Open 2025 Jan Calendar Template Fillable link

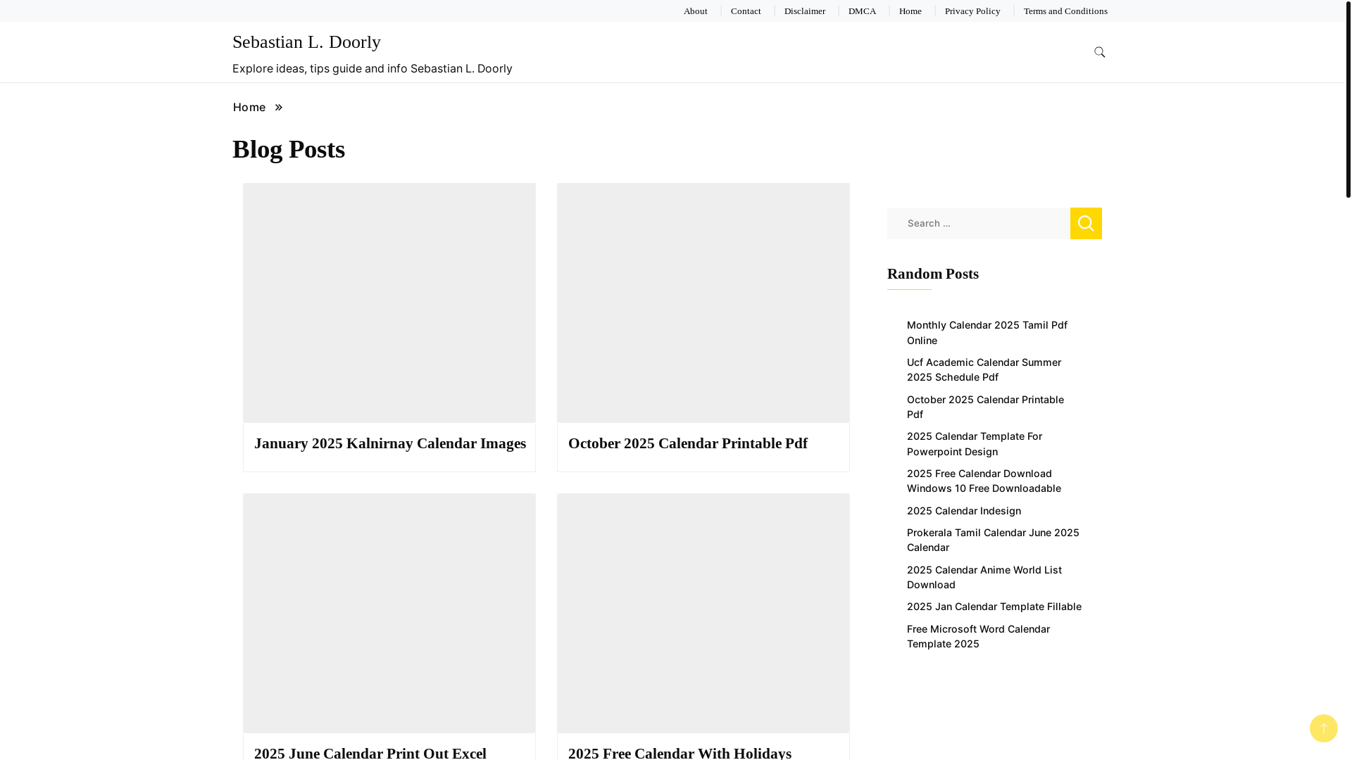[x=994, y=607]
